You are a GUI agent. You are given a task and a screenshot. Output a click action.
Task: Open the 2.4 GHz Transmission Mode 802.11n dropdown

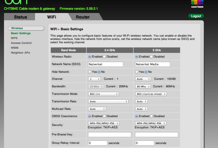(x=103, y=94)
